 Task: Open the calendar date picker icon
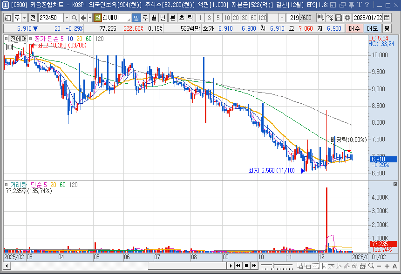[387, 18]
